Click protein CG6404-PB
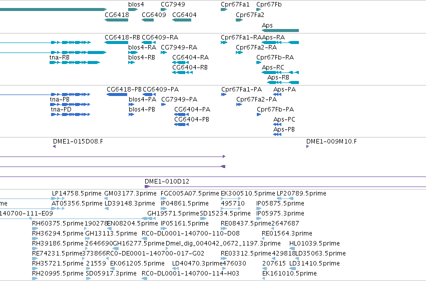426x281 pixels. [192, 119]
